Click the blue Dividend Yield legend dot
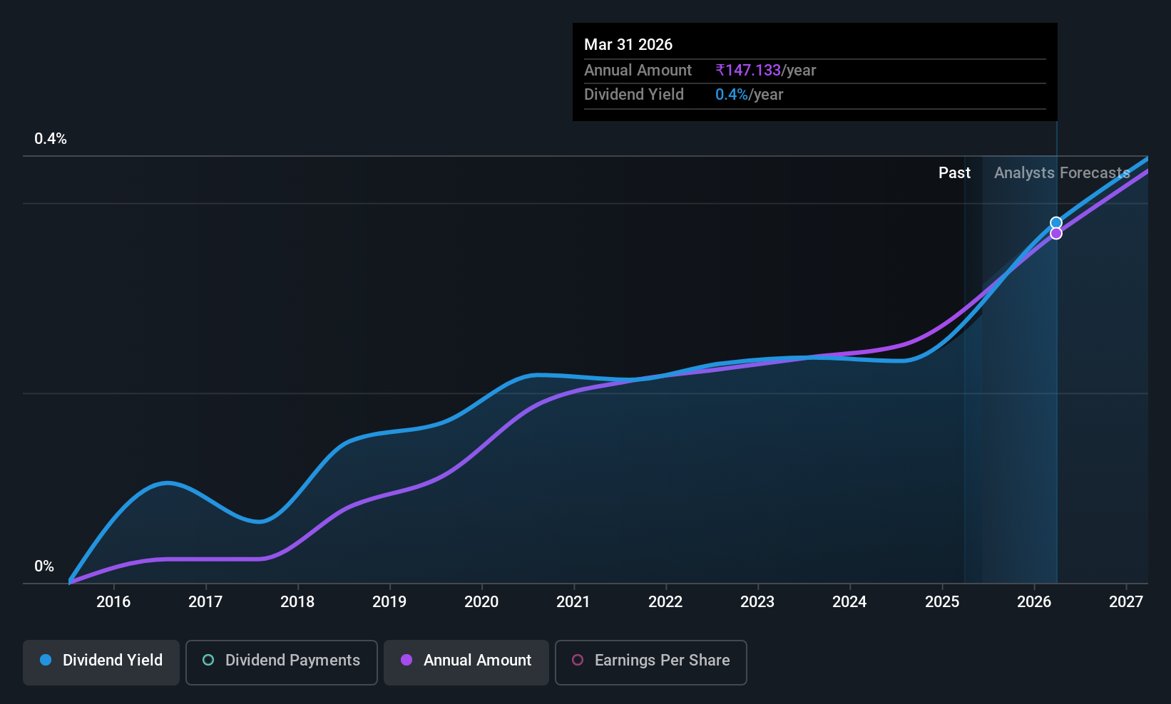 click(x=46, y=660)
